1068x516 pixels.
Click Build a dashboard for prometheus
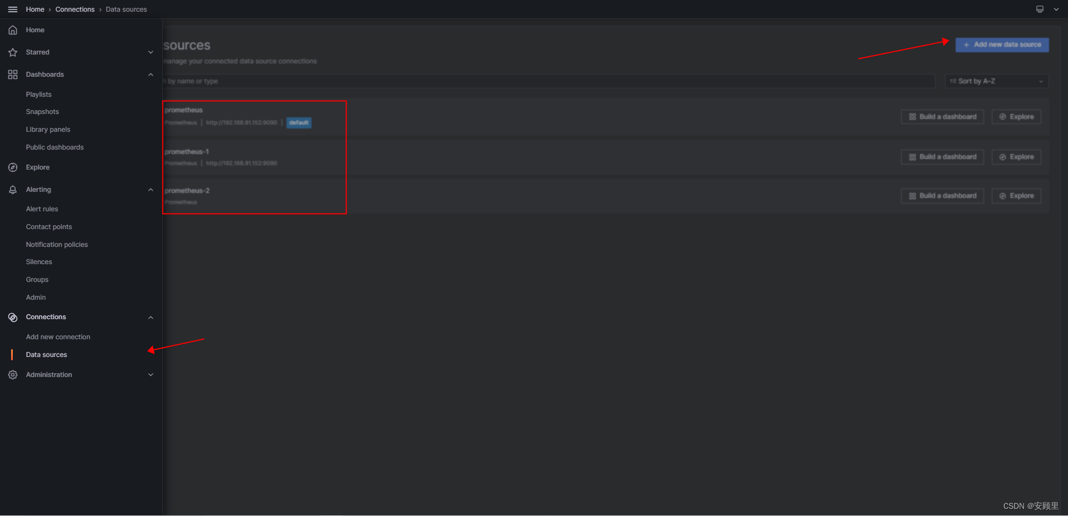(x=942, y=117)
